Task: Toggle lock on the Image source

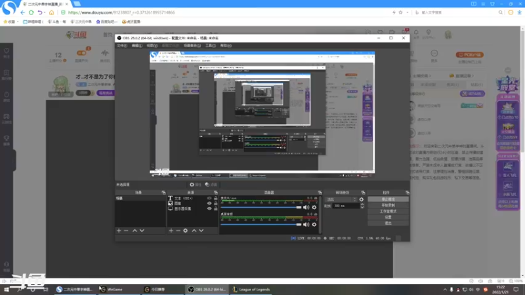Action: [x=216, y=203]
